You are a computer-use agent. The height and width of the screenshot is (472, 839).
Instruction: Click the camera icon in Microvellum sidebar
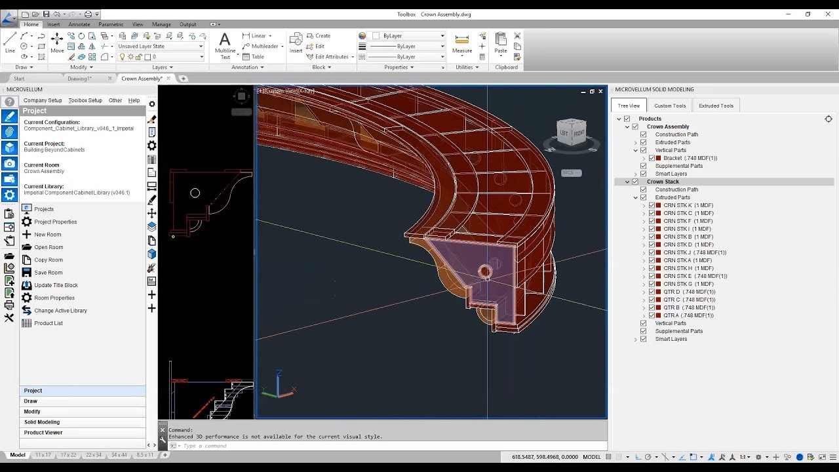[9, 163]
